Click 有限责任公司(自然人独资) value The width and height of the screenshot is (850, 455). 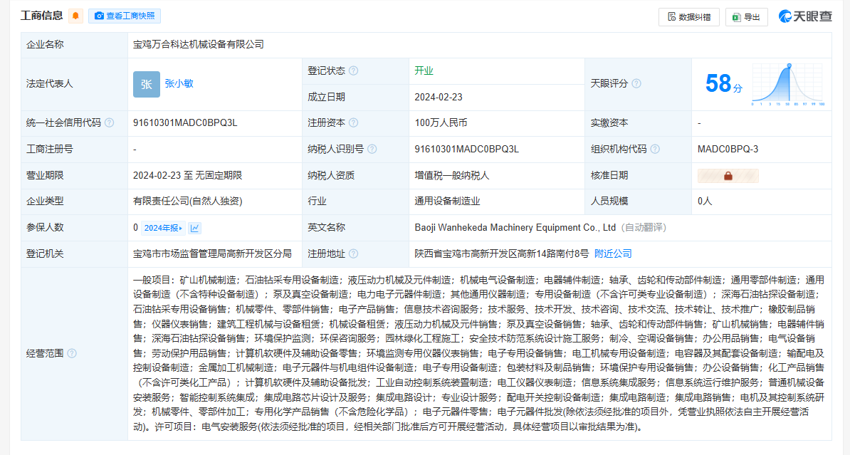click(187, 202)
